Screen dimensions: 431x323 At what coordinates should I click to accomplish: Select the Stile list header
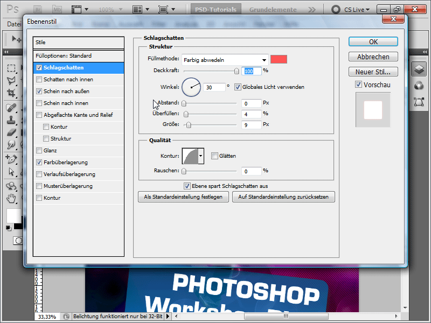(79, 43)
